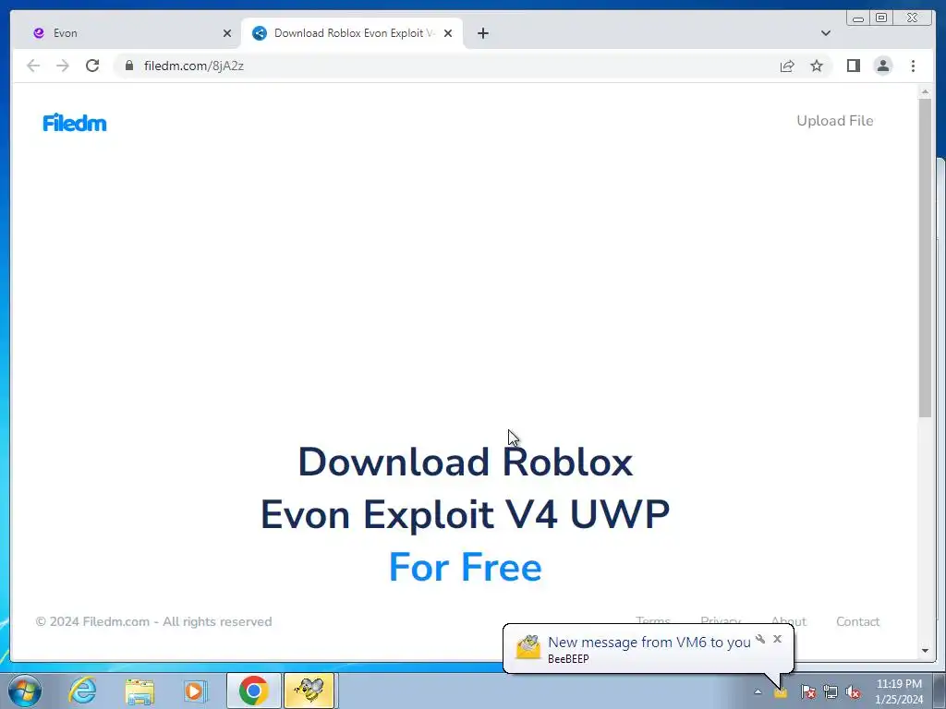
Task: Toggle the Chrome side panel
Action: point(853,66)
